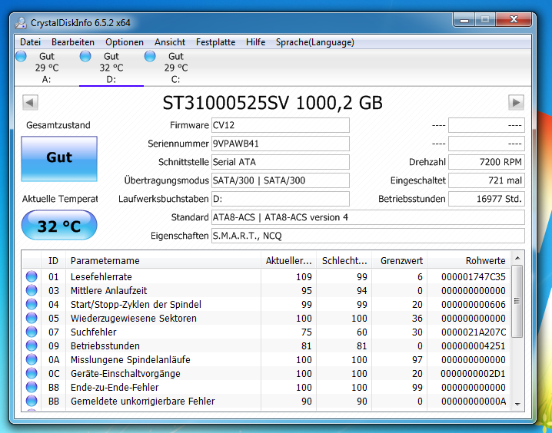Click status orb for Gemeldete unkorrigierbare Fehler
Image resolution: width=552 pixels, height=433 pixels.
click(x=32, y=401)
